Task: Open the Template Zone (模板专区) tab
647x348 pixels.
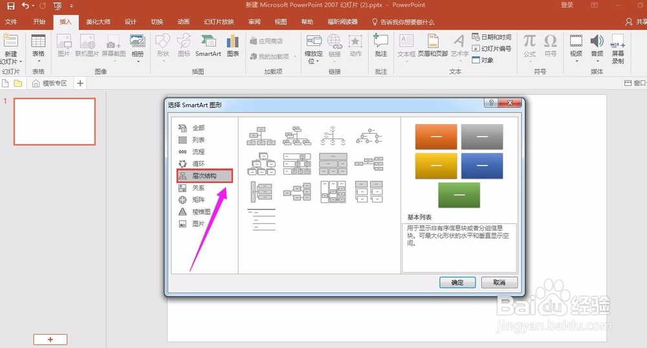Action: (50, 83)
